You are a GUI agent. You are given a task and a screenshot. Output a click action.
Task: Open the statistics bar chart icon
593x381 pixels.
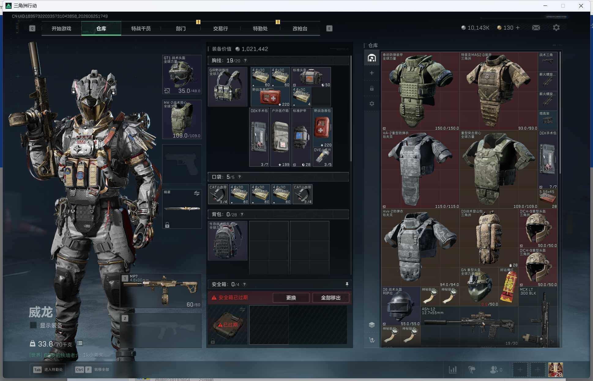click(x=453, y=370)
